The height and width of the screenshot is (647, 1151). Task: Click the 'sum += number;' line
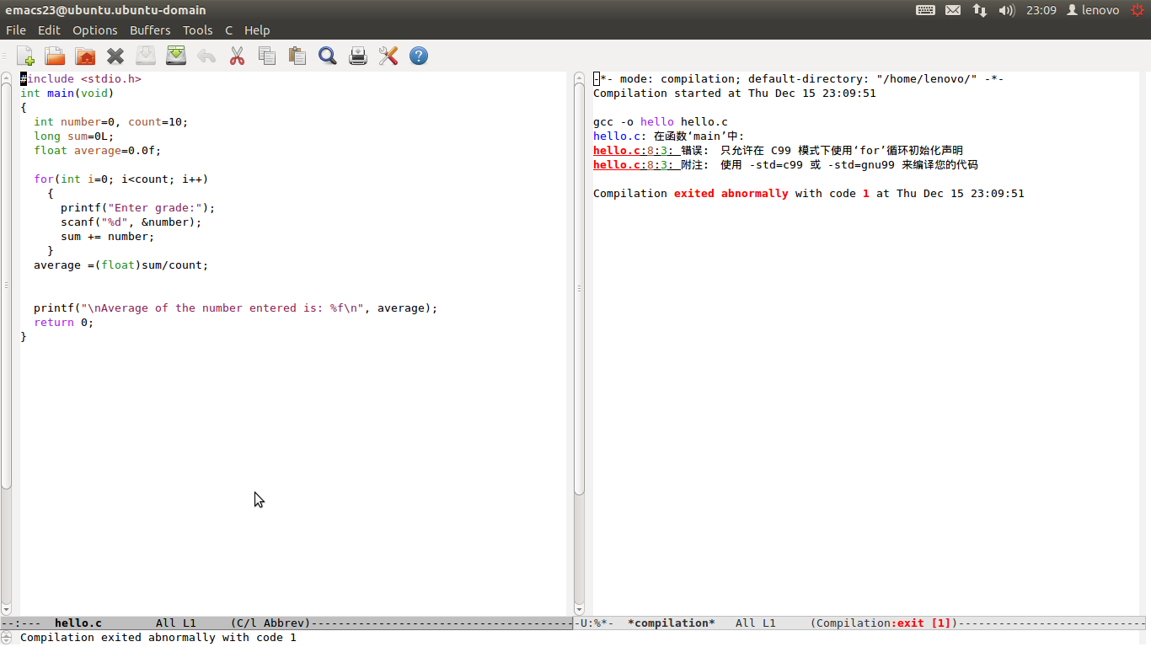[108, 237]
